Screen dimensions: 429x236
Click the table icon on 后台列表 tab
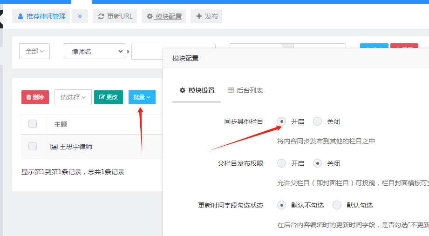pos(231,90)
